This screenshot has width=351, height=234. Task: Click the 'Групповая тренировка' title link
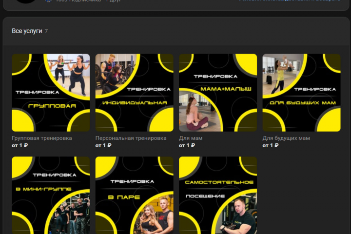42,138
